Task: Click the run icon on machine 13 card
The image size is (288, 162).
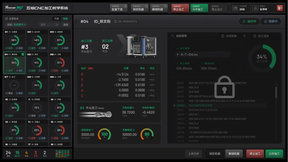Action: click(7, 138)
